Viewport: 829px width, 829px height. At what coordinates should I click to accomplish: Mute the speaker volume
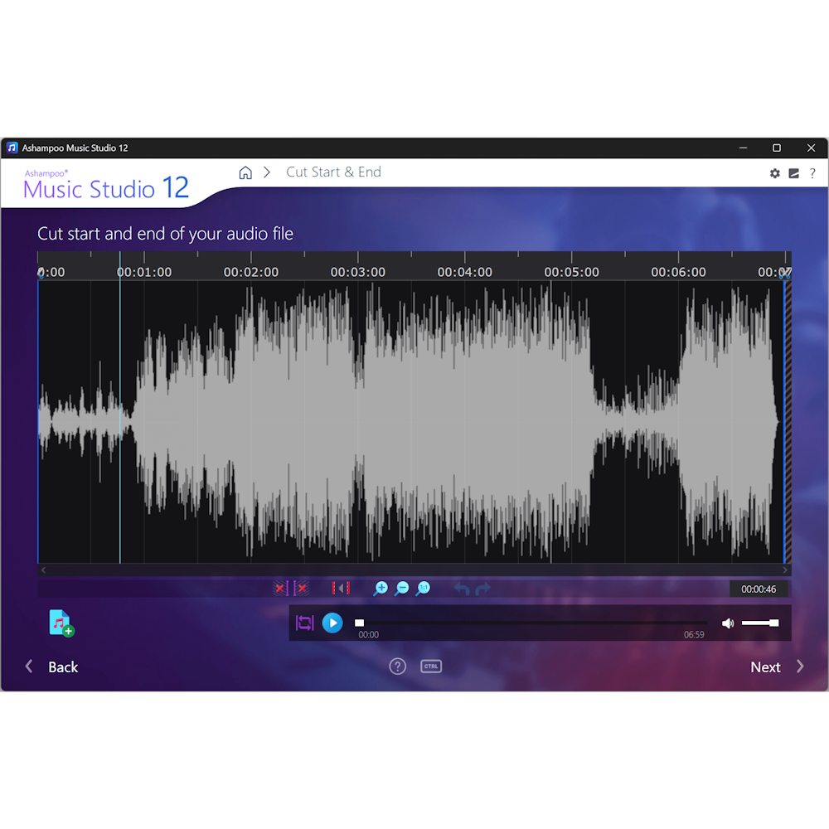click(x=728, y=623)
